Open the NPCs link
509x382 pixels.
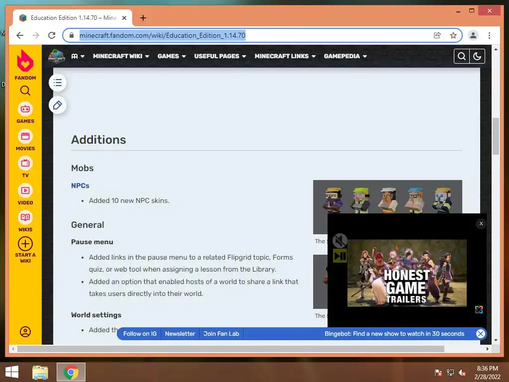tap(80, 186)
